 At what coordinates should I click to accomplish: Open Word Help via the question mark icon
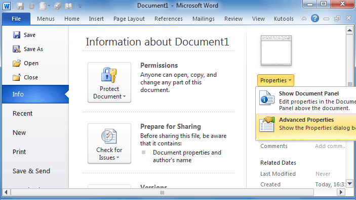pos(315,18)
